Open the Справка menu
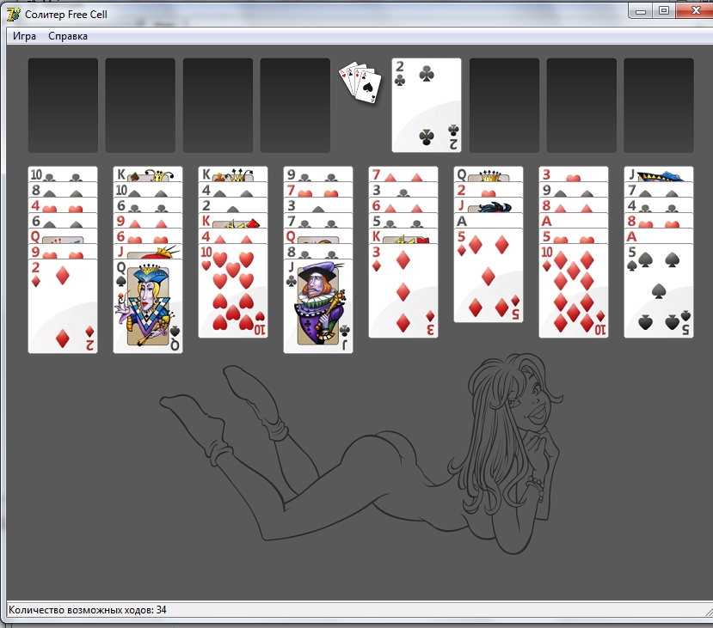Viewport: 713px width, 628px height. [68, 36]
